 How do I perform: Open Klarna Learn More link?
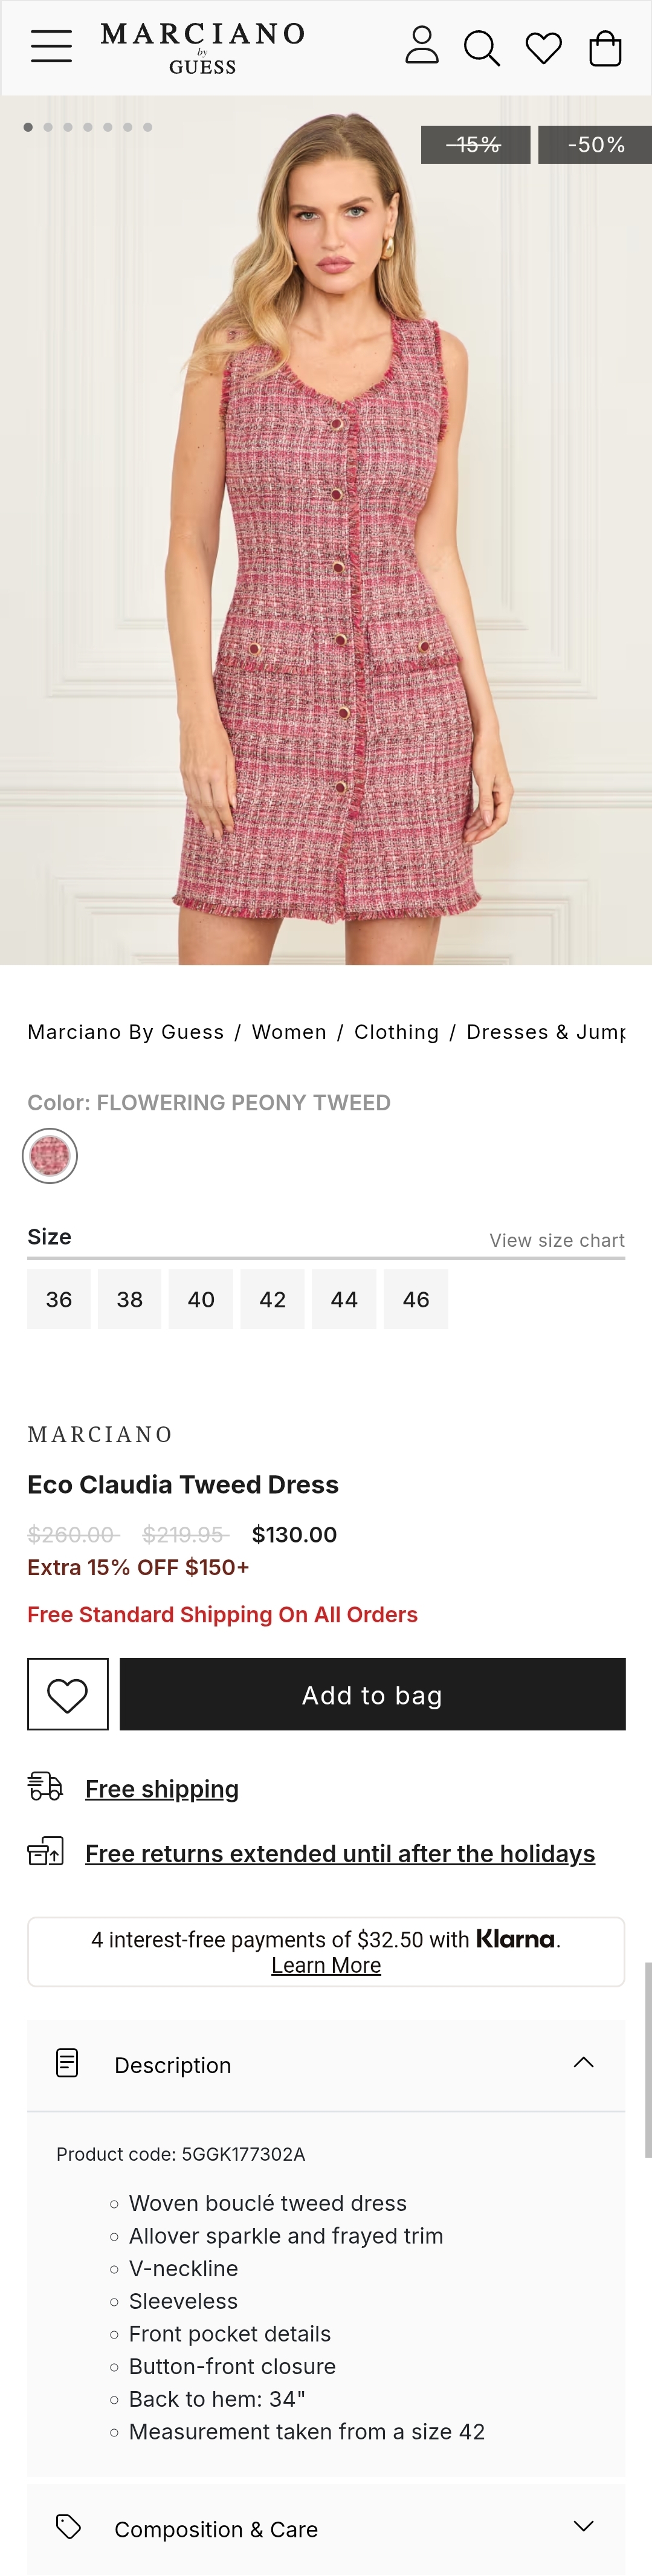(326, 1965)
